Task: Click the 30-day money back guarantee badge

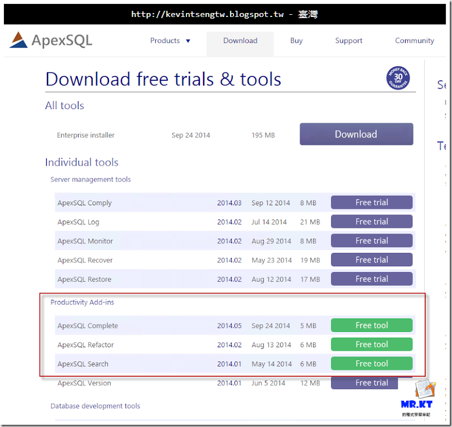Action: pyautogui.click(x=397, y=77)
